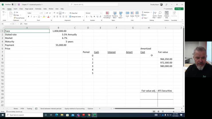
Task: Apply percent style format
Action: click(x=91, y=17)
